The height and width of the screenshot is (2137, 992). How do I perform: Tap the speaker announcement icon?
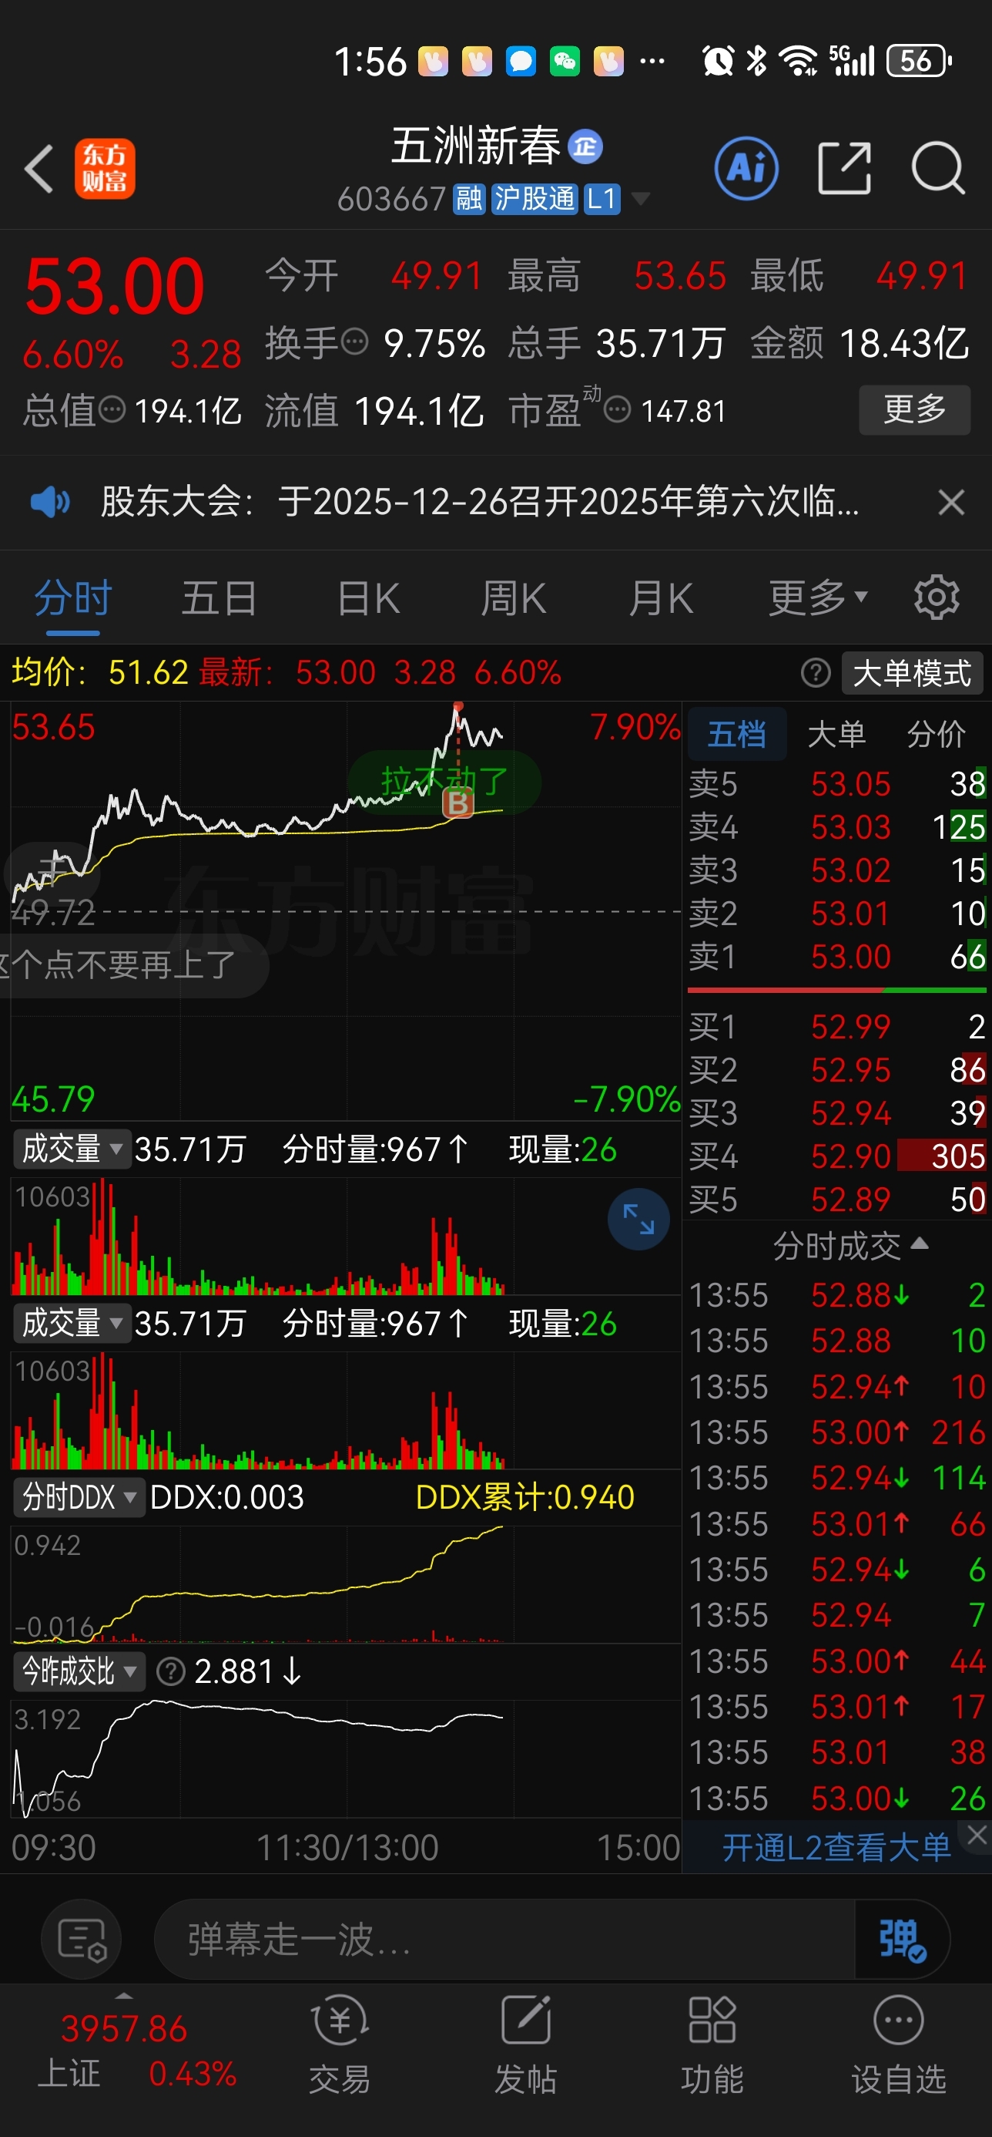50,502
